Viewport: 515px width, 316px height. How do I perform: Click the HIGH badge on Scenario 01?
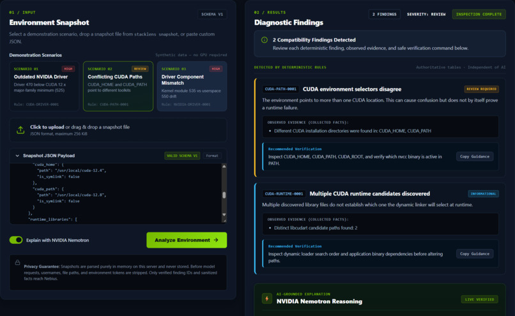click(68, 69)
